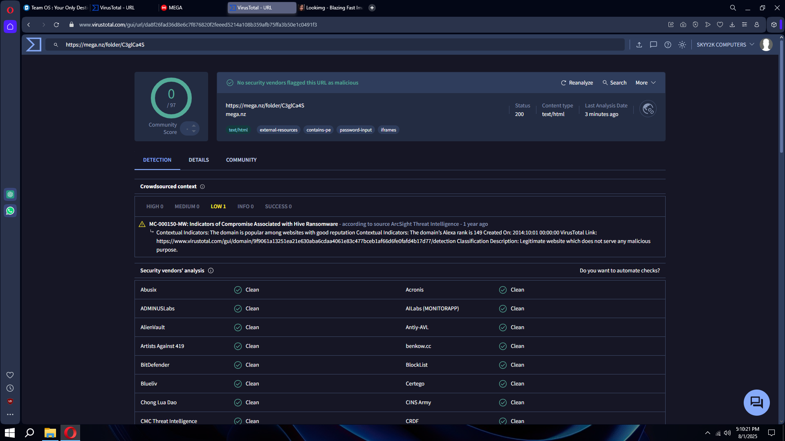
Task: Click the Hive Ransomware warning triangle icon
Action: (x=142, y=224)
